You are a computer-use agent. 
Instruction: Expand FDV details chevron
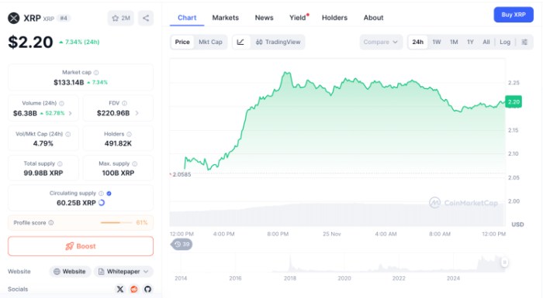[x=137, y=113]
